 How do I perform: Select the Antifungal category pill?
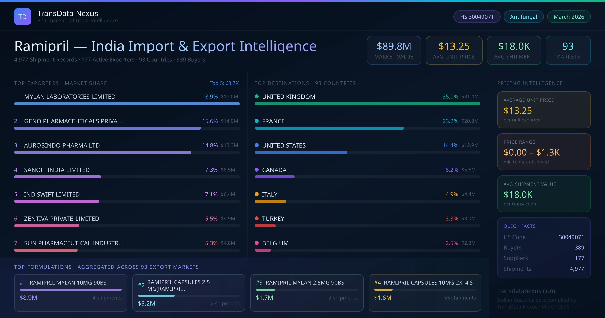(524, 17)
